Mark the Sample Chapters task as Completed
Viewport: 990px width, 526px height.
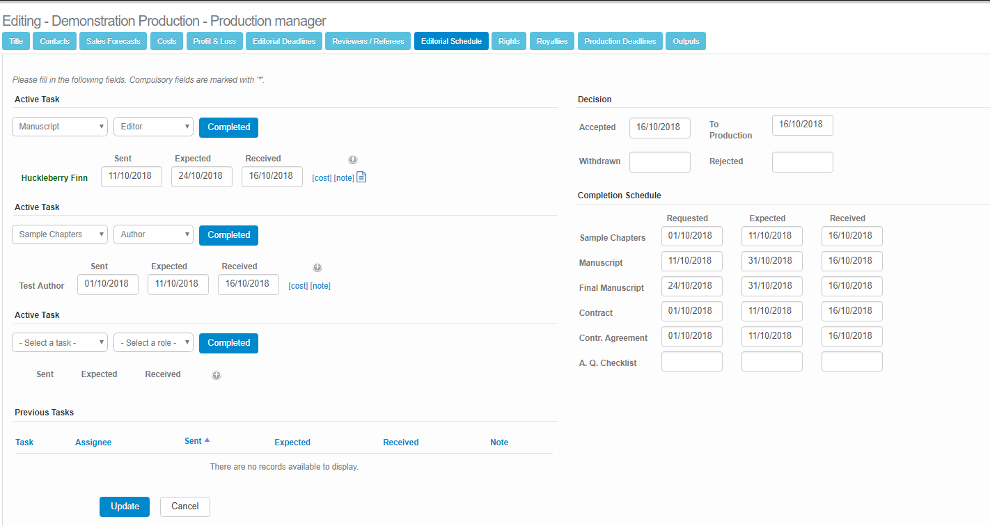point(228,235)
